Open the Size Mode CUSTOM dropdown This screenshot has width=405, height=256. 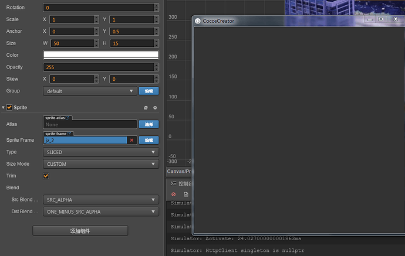click(x=101, y=164)
